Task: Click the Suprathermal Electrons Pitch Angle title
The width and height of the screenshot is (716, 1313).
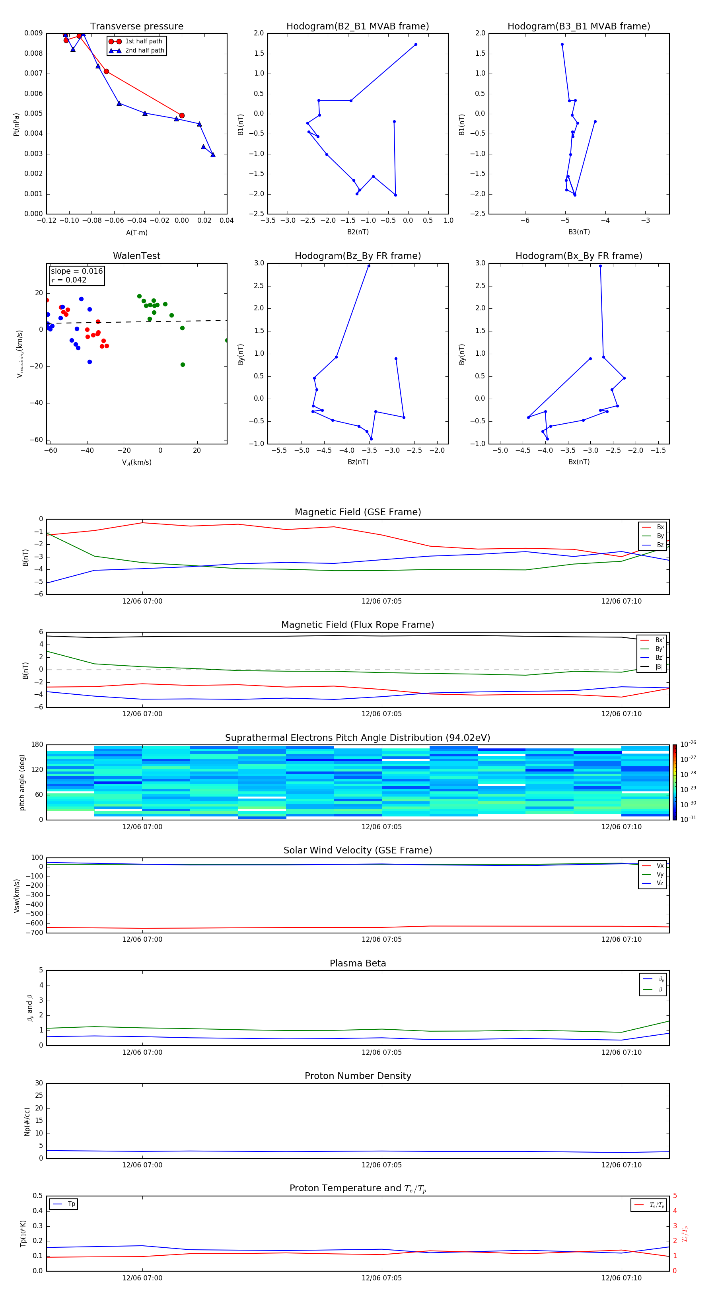Action: (x=358, y=738)
